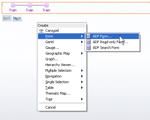
Task: Click the Carousel icon in Create menu
Action: click(x=41, y=30)
